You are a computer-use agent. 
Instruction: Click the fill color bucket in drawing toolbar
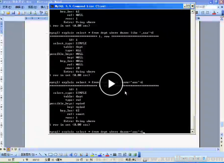92,155
